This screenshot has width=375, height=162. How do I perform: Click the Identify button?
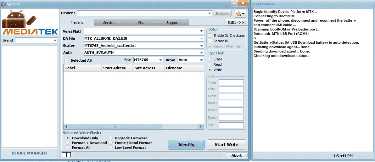pos(186,145)
